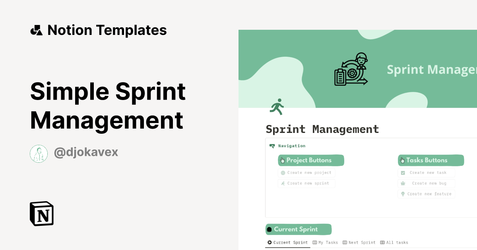Click the target icon on Create new project
The image size is (477, 250).
pyautogui.click(x=283, y=172)
